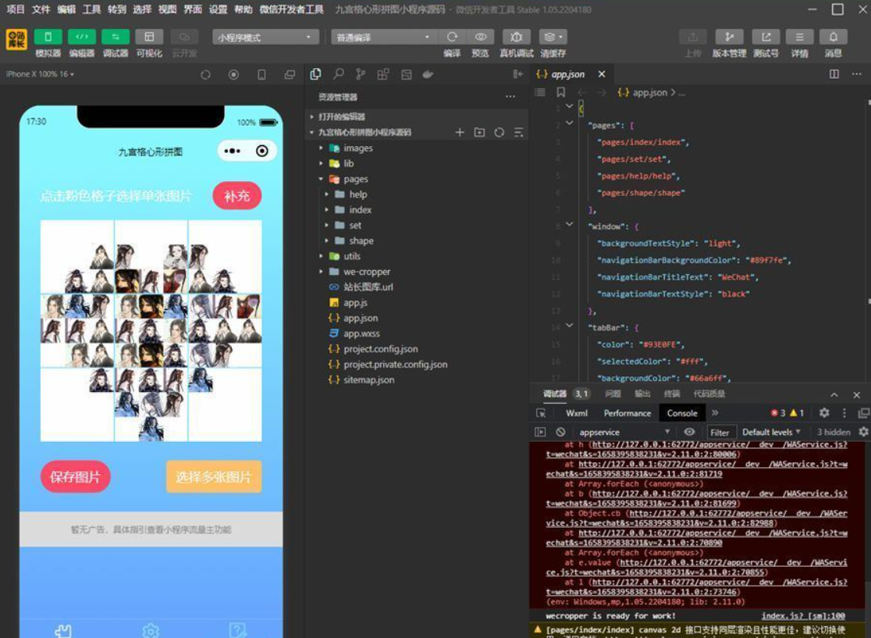Viewport: 871px width, 638px height.
Task: Detach the simulator into a separate window
Action: tap(290, 74)
